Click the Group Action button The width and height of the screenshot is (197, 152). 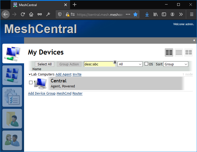[69, 64]
